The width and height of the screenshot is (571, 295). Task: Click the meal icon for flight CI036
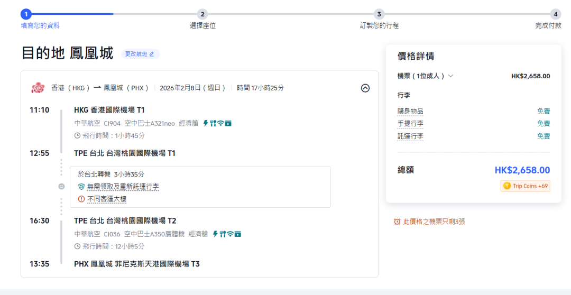click(x=223, y=234)
